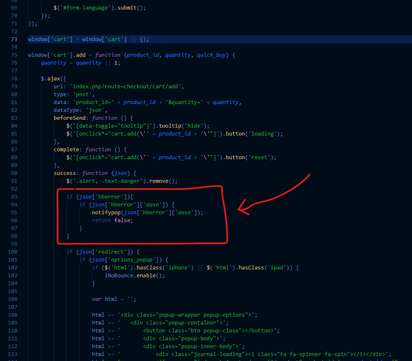Click the ['oosn'] key on line 94

tap(154, 205)
